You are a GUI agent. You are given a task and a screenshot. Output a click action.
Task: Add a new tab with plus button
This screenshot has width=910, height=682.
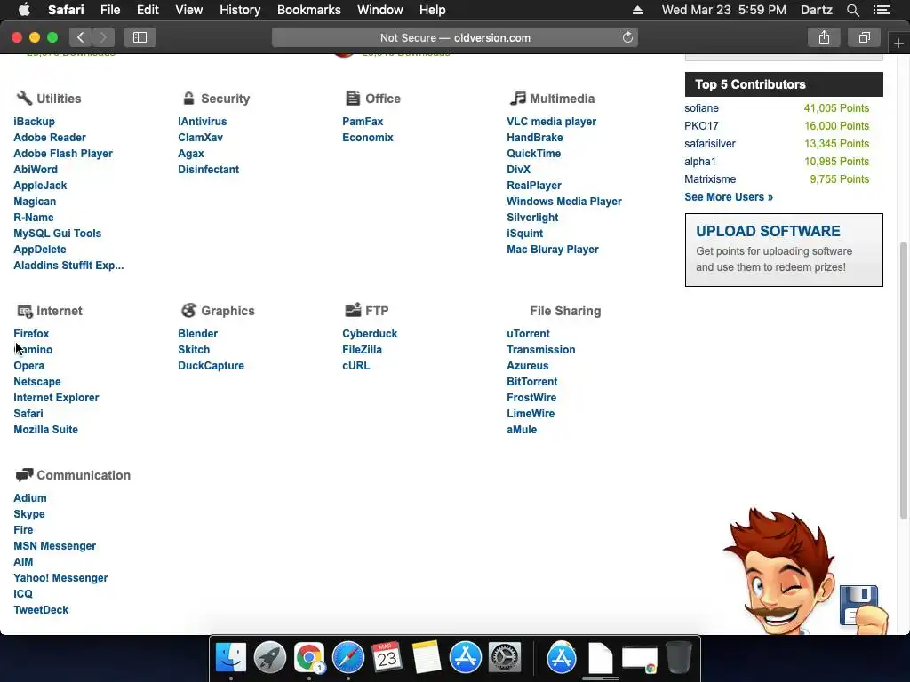pos(898,43)
